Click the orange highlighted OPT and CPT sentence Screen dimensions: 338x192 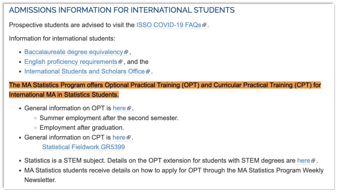click(165, 90)
